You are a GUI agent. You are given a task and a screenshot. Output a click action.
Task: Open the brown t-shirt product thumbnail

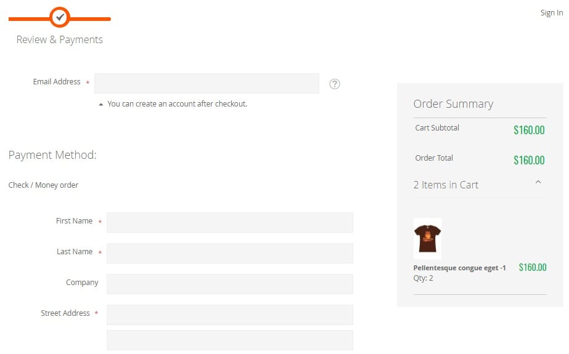pyautogui.click(x=427, y=238)
